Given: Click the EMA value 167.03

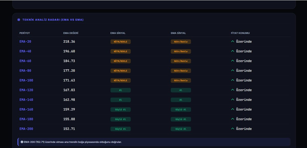Looking at the screenshot, I should tap(69, 90).
